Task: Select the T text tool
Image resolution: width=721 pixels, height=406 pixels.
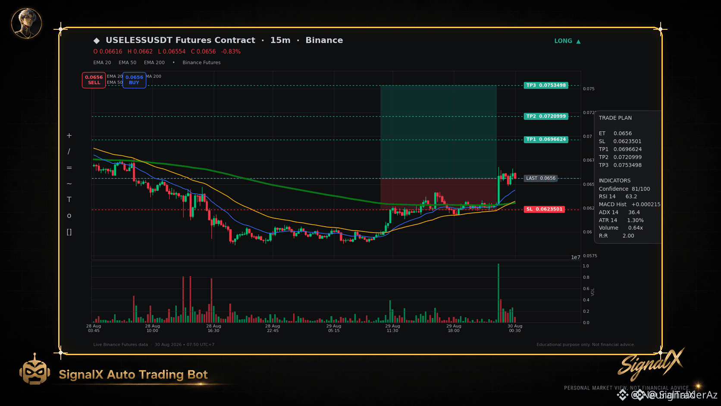Action: [x=69, y=199]
